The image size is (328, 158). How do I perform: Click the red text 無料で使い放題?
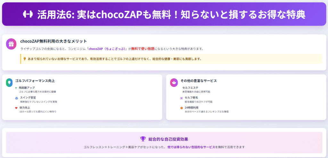point(143,49)
